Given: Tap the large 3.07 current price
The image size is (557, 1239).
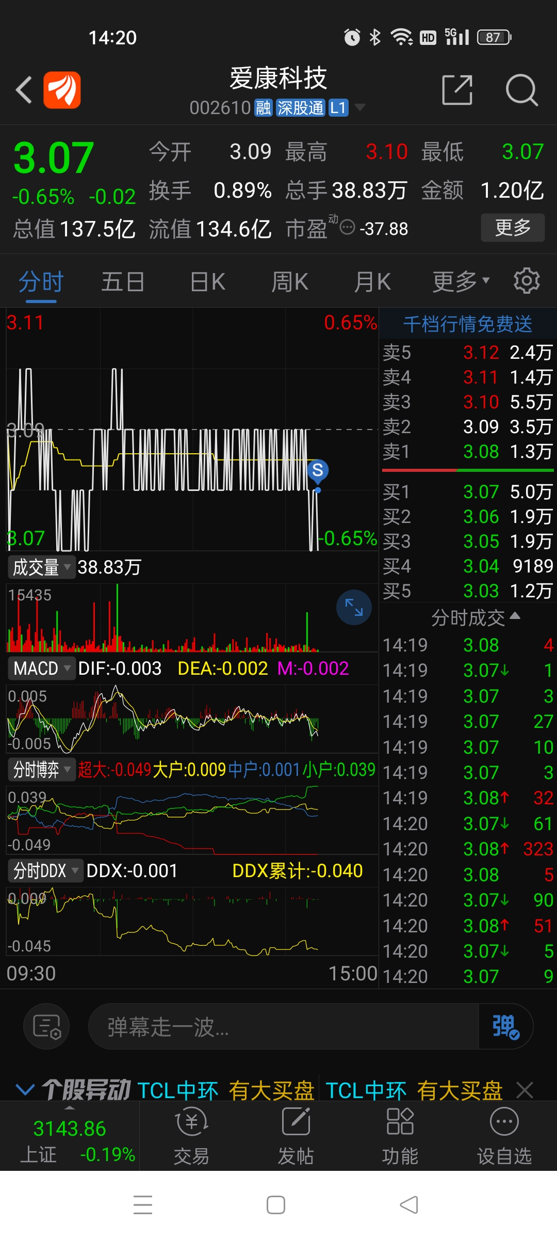Looking at the screenshot, I should click(54, 158).
